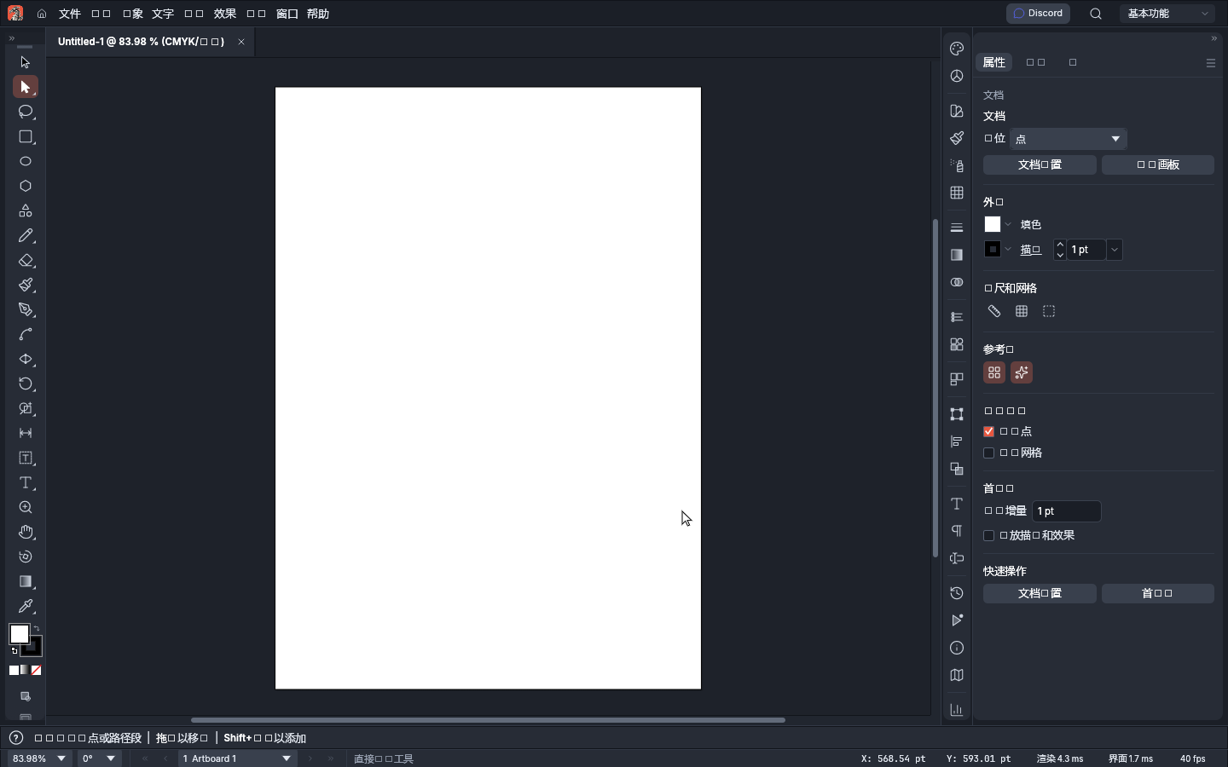Image resolution: width=1228 pixels, height=767 pixels.
Task: Select the Pencil tool
Action: (x=26, y=235)
